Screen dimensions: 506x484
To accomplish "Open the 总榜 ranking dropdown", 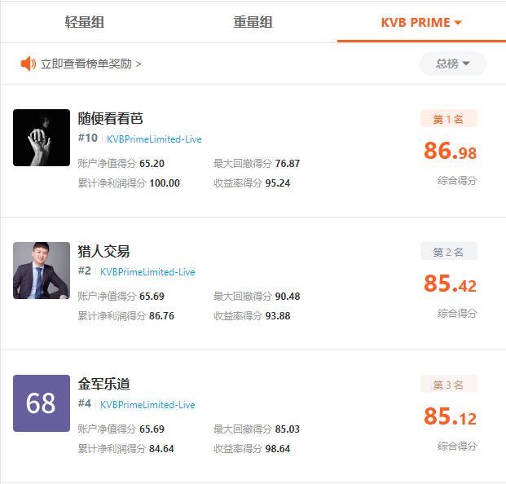I will click(x=452, y=64).
